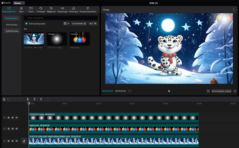The image size is (239, 148).
Task: Select the Christmas balls png thumbnail
Action: [80, 39]
